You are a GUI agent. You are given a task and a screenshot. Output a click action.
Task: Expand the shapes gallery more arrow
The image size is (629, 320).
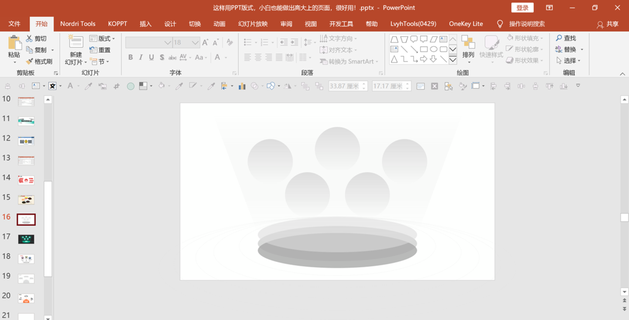tap(452, 60)
